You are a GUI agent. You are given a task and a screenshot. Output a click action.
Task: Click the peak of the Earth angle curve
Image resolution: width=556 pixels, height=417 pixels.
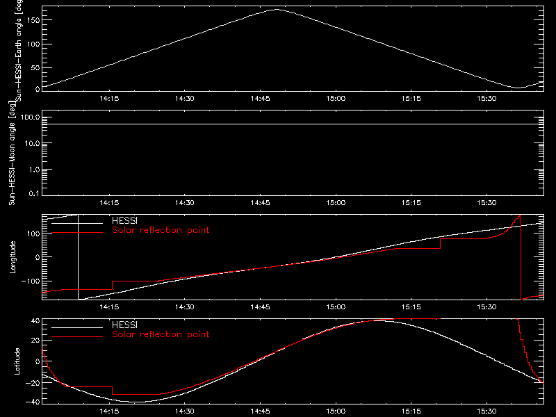[x=277, y=10]
